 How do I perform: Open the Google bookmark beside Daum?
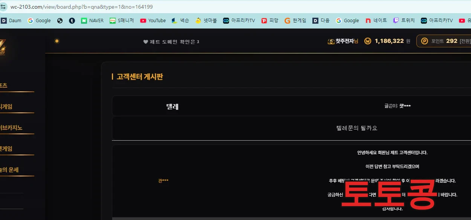(x=39, y=21)
